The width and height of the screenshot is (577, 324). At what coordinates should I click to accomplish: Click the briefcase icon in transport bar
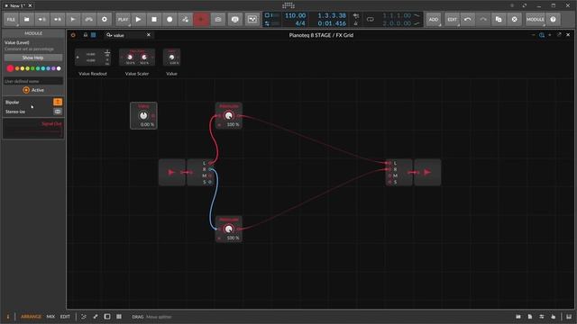click(x=218, y=20)
